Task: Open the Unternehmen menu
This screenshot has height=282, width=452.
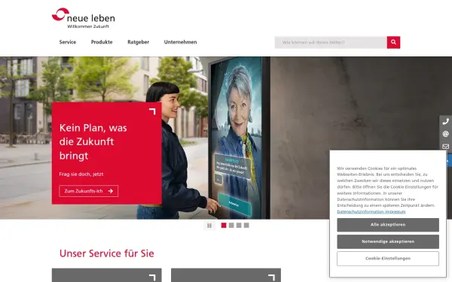Action: [x=181, y=42]
